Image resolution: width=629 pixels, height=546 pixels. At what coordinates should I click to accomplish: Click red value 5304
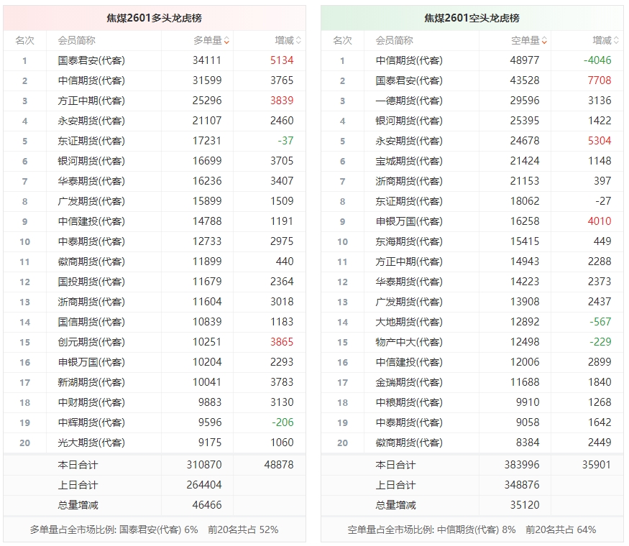tap(600, 141)
